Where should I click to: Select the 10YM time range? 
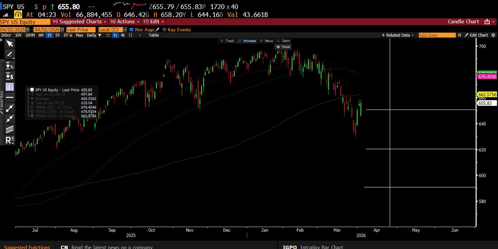(30, 35)
